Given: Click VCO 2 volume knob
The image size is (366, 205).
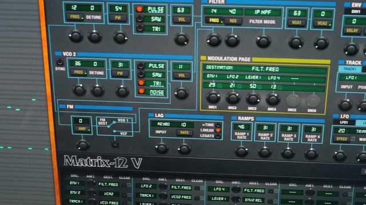Looking at the screenshot, I should pos(181,93).
